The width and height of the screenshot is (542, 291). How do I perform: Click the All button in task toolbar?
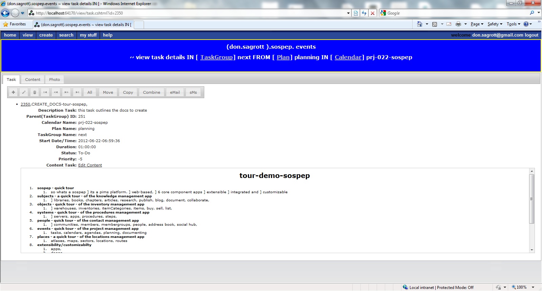coord(90,92)
